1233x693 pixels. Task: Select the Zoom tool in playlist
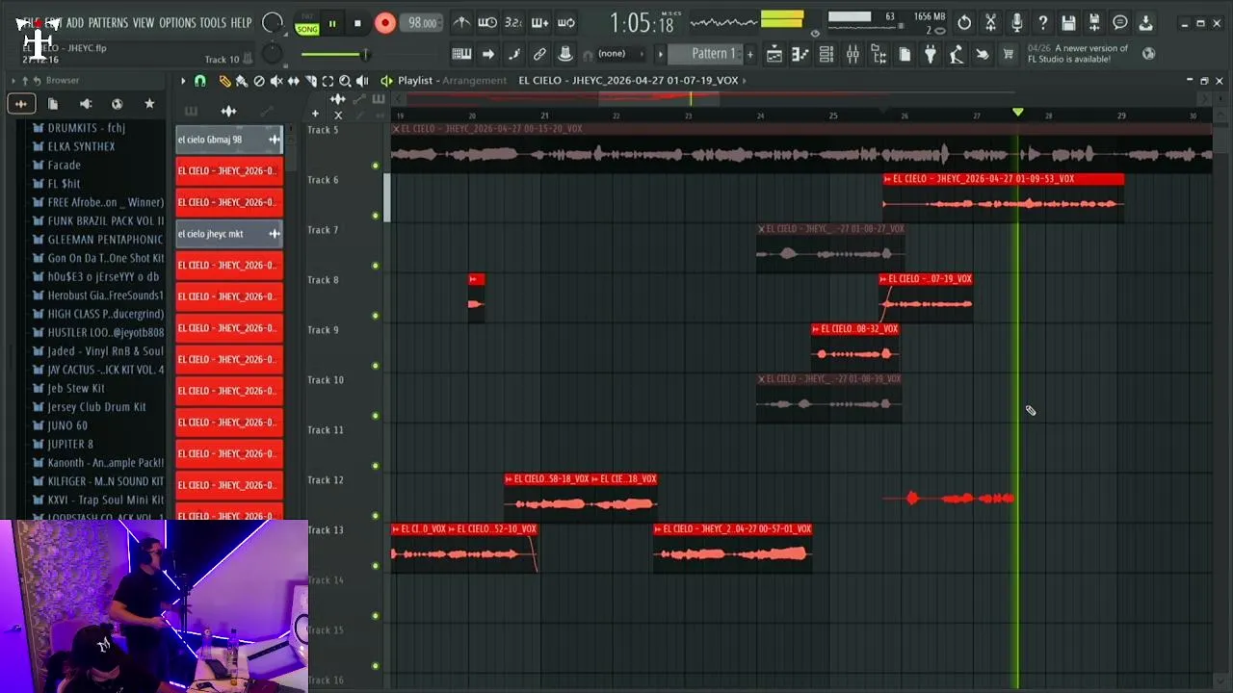[x=345, y=81]
